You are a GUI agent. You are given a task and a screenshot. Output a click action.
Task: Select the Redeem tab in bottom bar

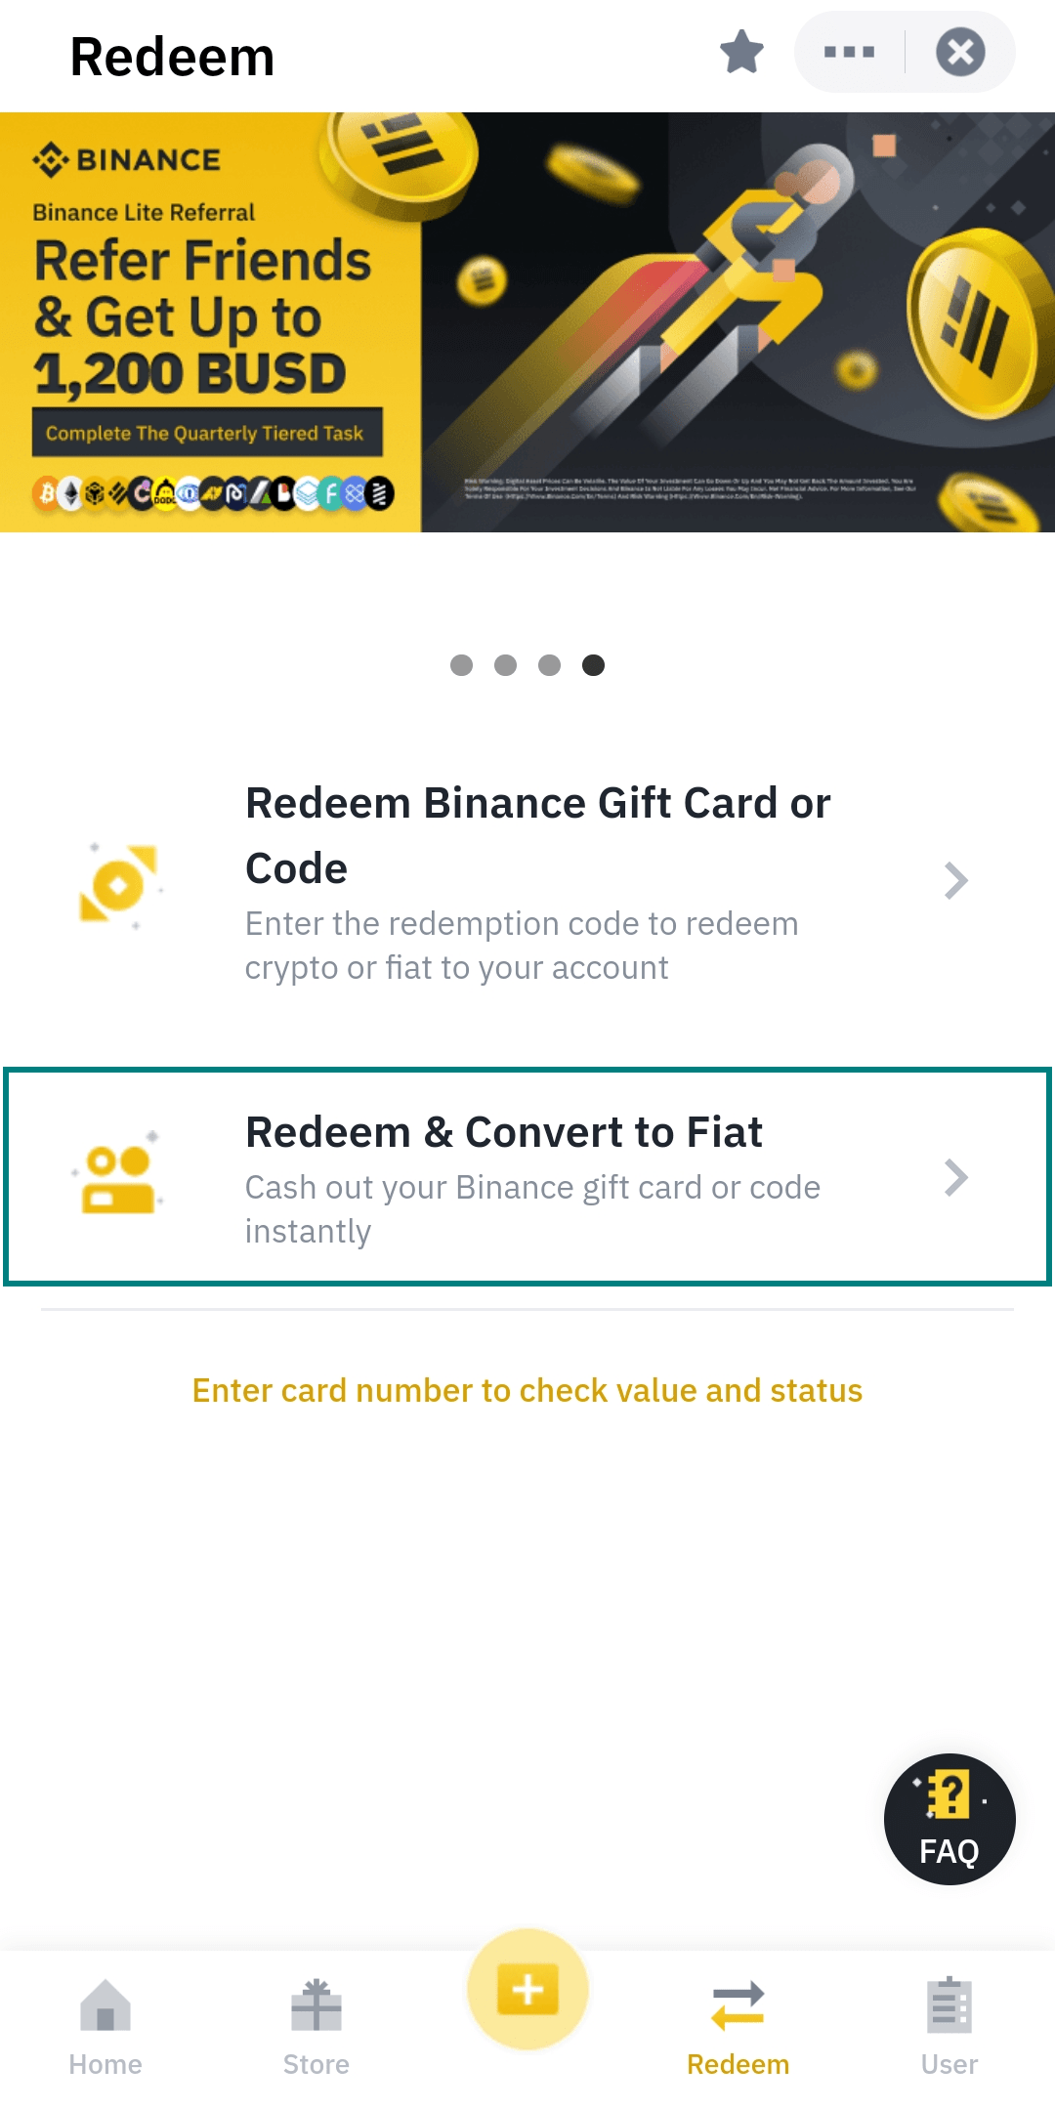coord(738,2027)
